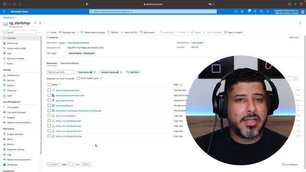
Task: Open the Function App resource icon row
Action: point(53,90)
